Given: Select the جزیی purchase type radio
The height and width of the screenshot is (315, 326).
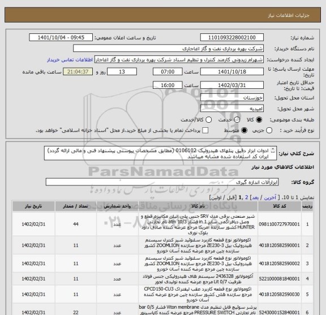Looking at the screenshot, I should click(x=269, y=131).
